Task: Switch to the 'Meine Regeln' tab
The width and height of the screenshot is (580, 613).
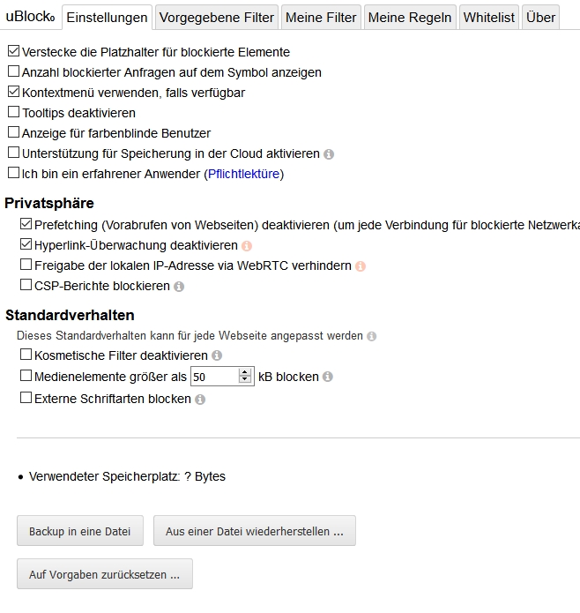Action: pos(409,18)
